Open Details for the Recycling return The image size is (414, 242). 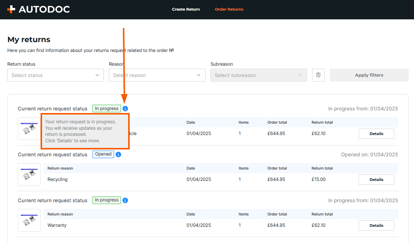tap(376, 180)
